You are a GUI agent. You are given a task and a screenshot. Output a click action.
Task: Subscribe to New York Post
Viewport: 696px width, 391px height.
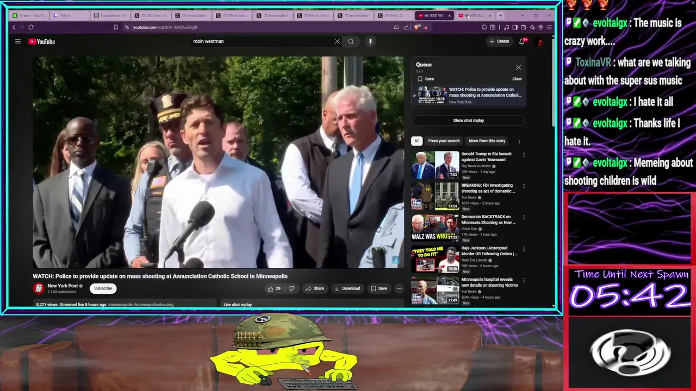pos(103,288)
